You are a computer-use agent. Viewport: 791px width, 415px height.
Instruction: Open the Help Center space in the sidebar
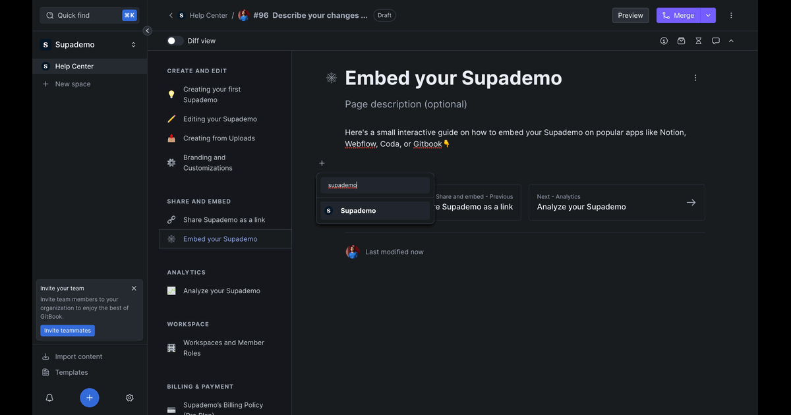pos(90,66)
